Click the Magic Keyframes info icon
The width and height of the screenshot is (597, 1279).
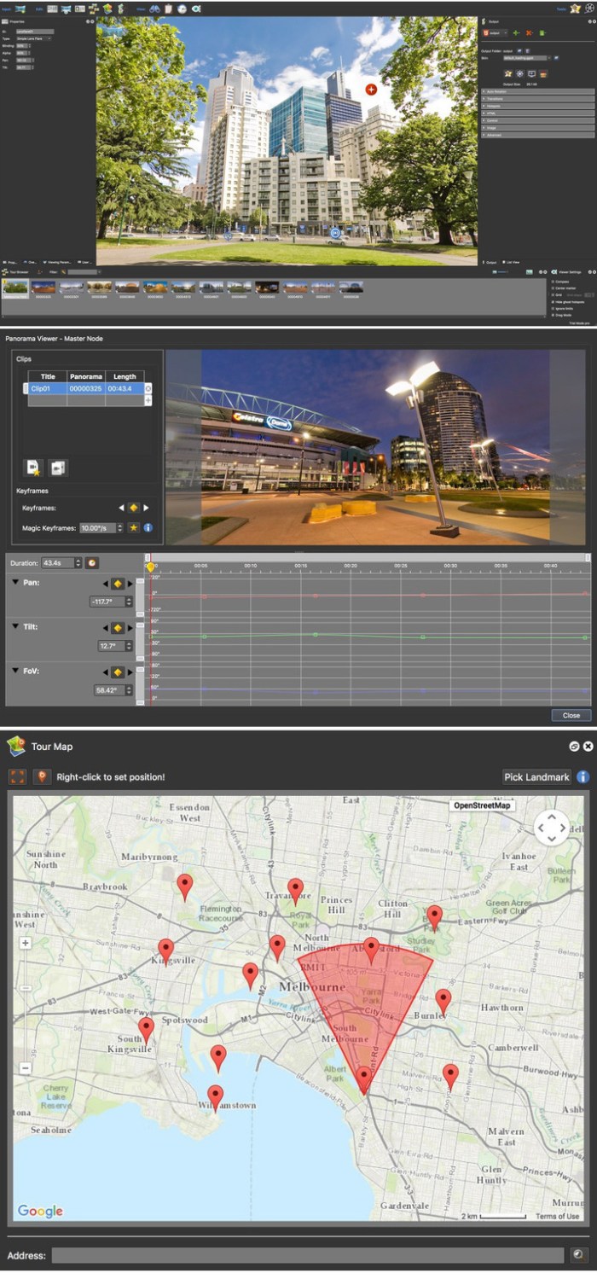coord(148,528)
